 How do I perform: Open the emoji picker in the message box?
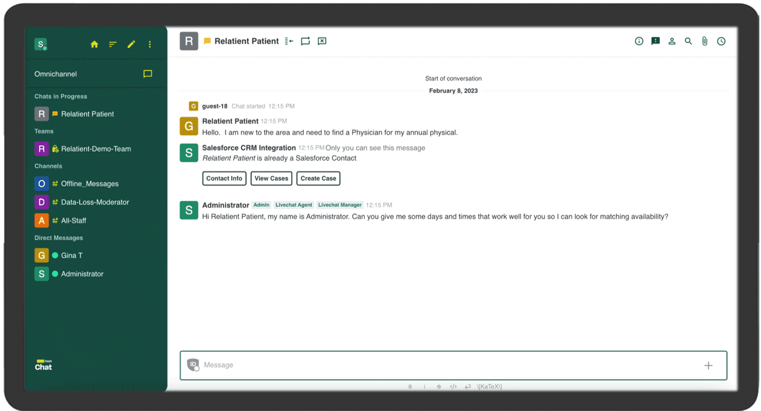click(193, 365)
